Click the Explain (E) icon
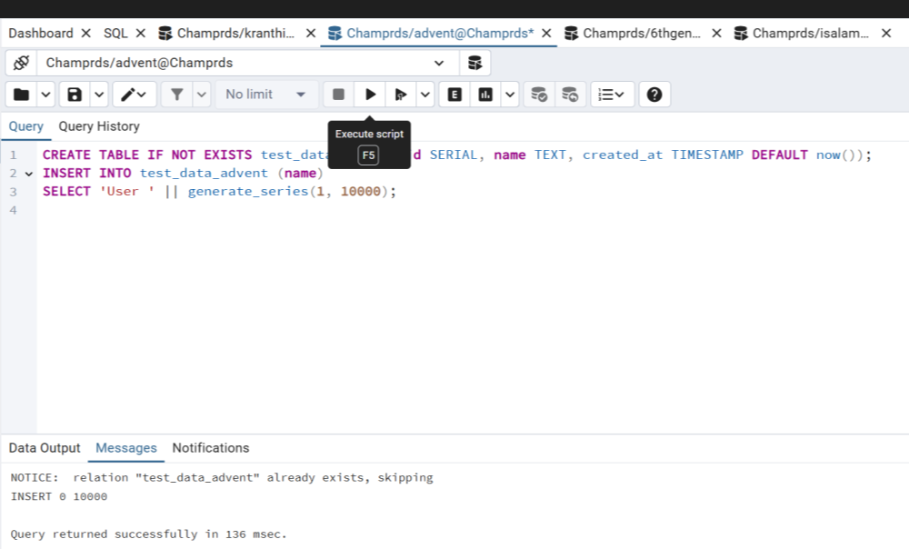 pyautogui.click(x=454, y=95)
